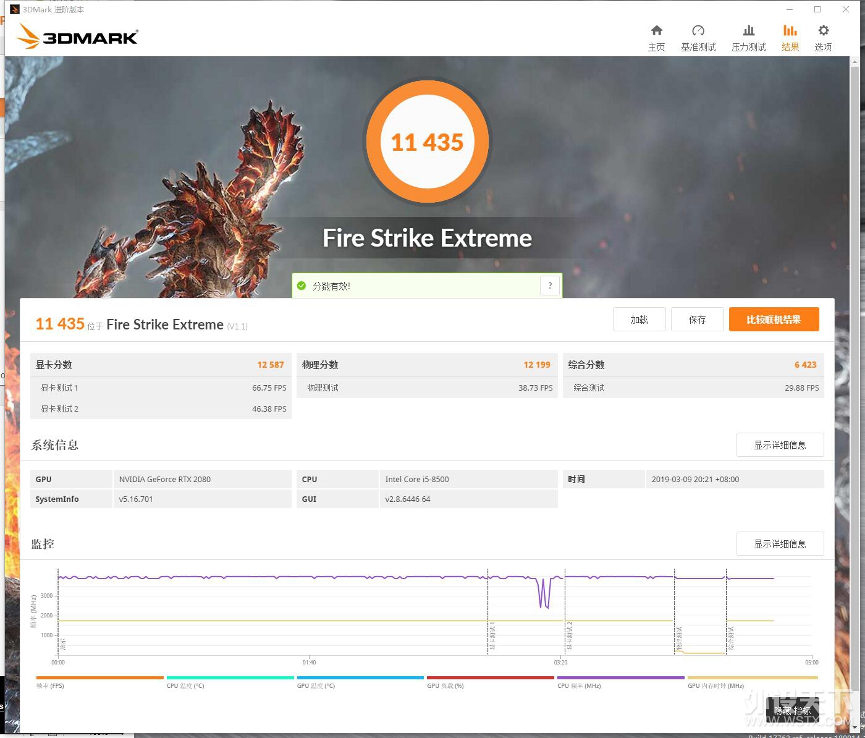The height and width of the screenshot is (738, 865).
Task: Select the 显卡测试 1 row
Action: pyautogui.click(x=161, y=388)
